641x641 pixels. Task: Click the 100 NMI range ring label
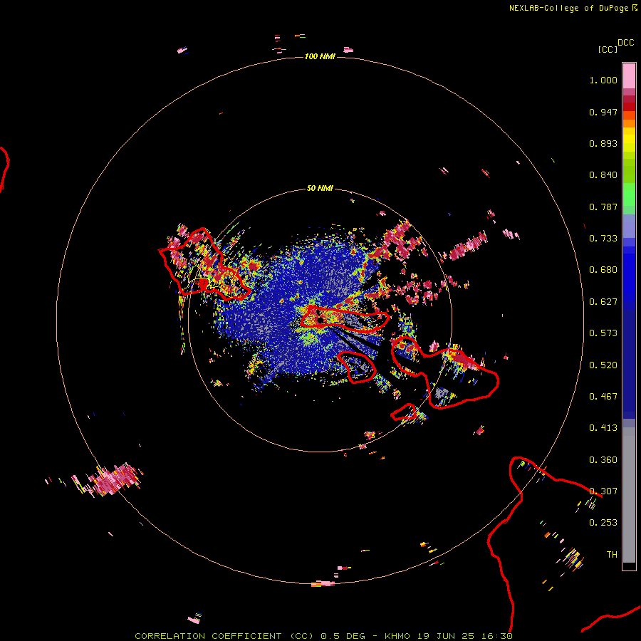(x=320, y=56)
